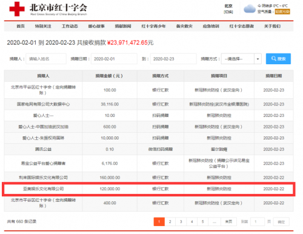
Task: Click amount 6,176.00
Action: [110, 164]
